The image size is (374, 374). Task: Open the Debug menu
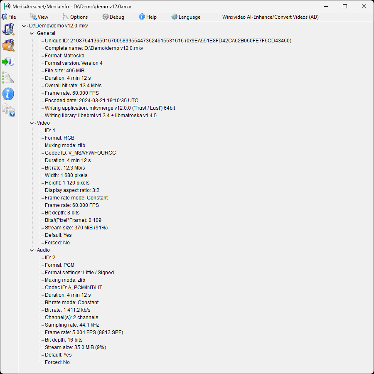click(113, 17)
